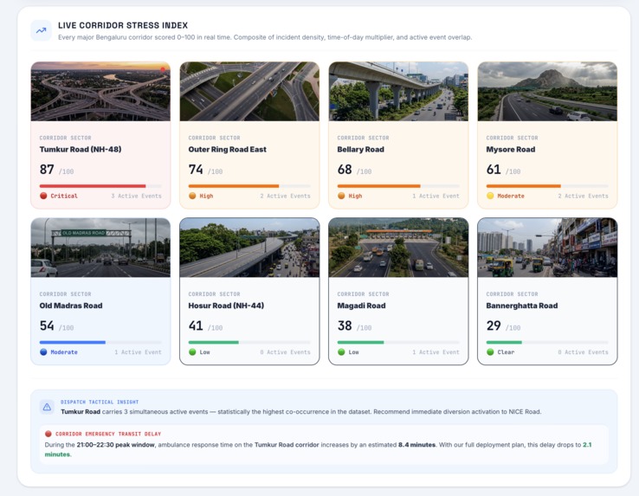Click the green stress bar on Hosur Road
The height and width of the screenshot is (496, 639).
pyautogui.click(x=214, y=342)
